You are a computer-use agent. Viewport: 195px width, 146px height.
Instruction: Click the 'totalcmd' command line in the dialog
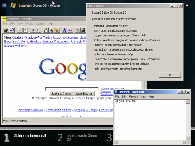click(x=127, y=59)
